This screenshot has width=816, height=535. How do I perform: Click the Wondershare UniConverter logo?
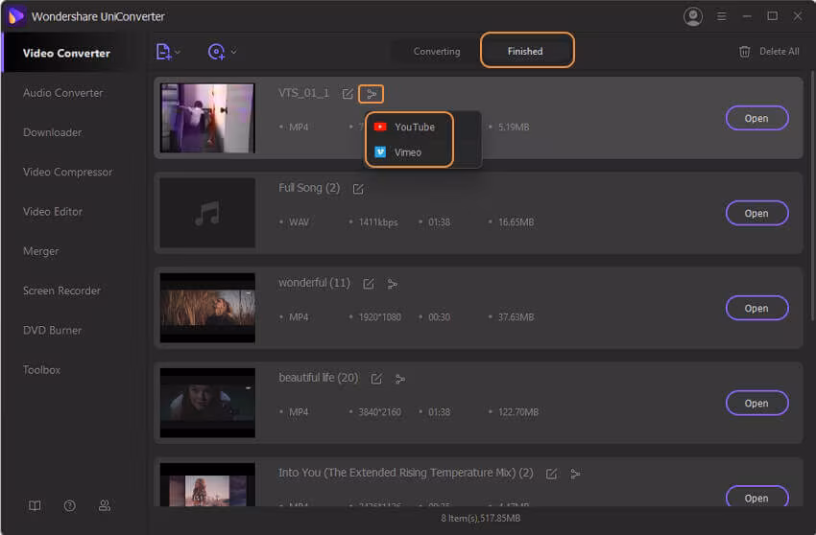[16, 16]
